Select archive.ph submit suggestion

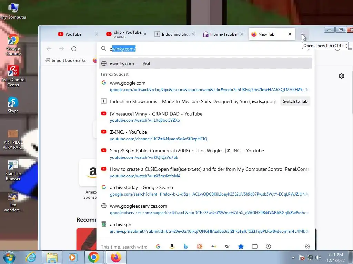pyautogui.click(x=205, y=228)
